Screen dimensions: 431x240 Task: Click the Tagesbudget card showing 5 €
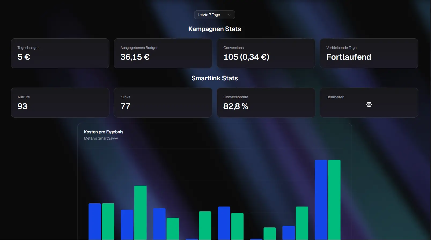pos(60,53)
